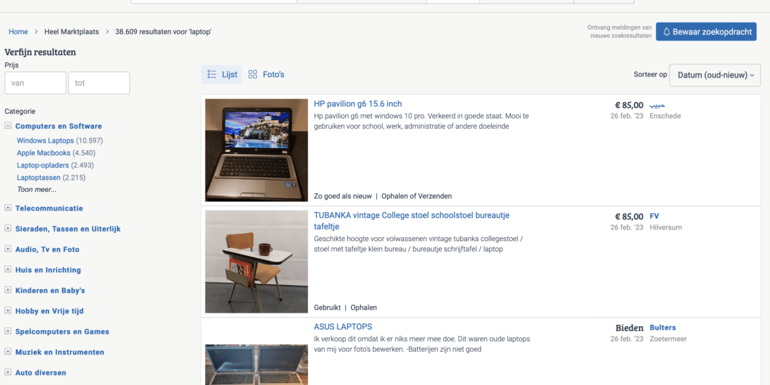Switch to Foto's grid view
This screenshot has width=770, height=385.
tap(266, 74)
